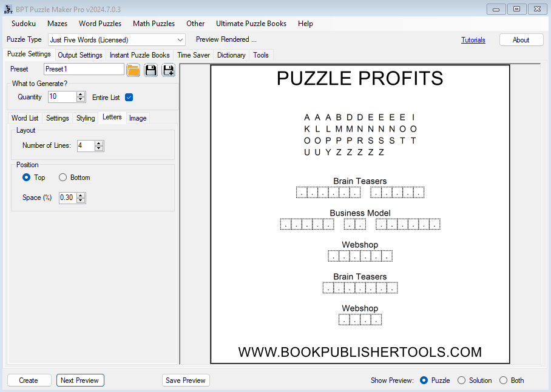Increase Quantity with the up arrow
Viewport: 551px width, 392px height.
click(81, 95)
